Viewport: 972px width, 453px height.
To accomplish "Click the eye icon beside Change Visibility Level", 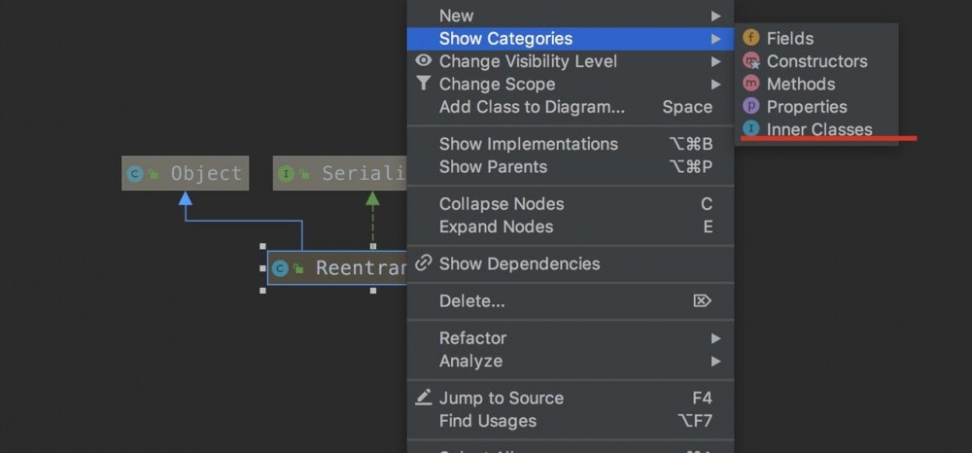I will pyautogui.click(x=424, y=60).
